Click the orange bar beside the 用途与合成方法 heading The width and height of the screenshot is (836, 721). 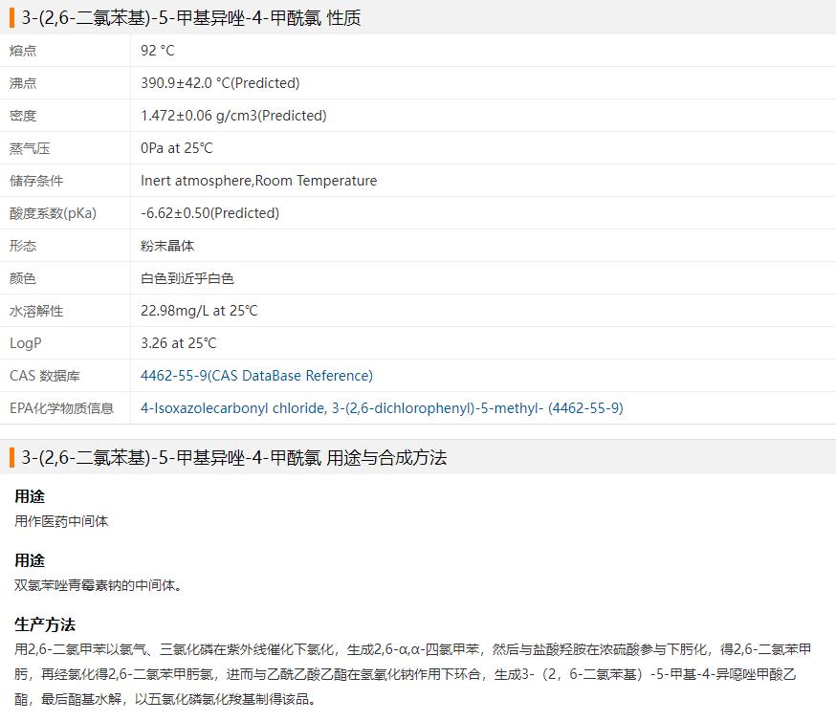pos(11,458)
